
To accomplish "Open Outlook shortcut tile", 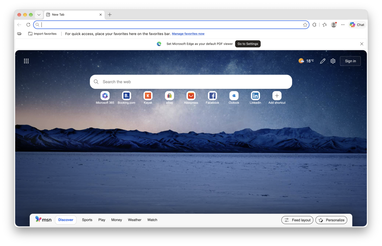I will click(x=234, y=98).
